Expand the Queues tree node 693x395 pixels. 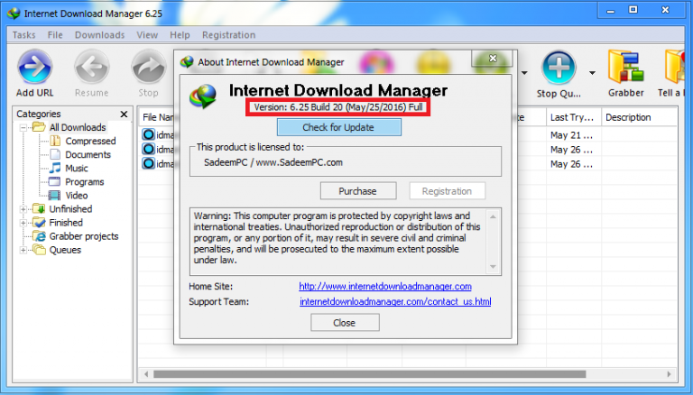pos(23,250)
